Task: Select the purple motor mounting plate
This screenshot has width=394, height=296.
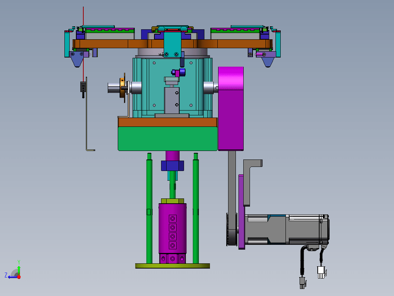Action: pyautogui.click(x=241, y=212)
